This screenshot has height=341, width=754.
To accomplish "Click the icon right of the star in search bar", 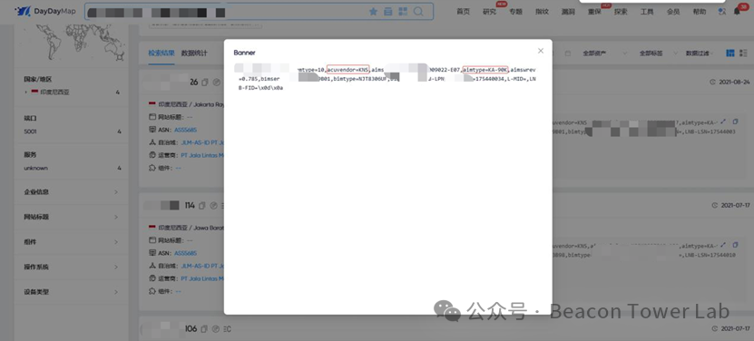I will (388, 12).
